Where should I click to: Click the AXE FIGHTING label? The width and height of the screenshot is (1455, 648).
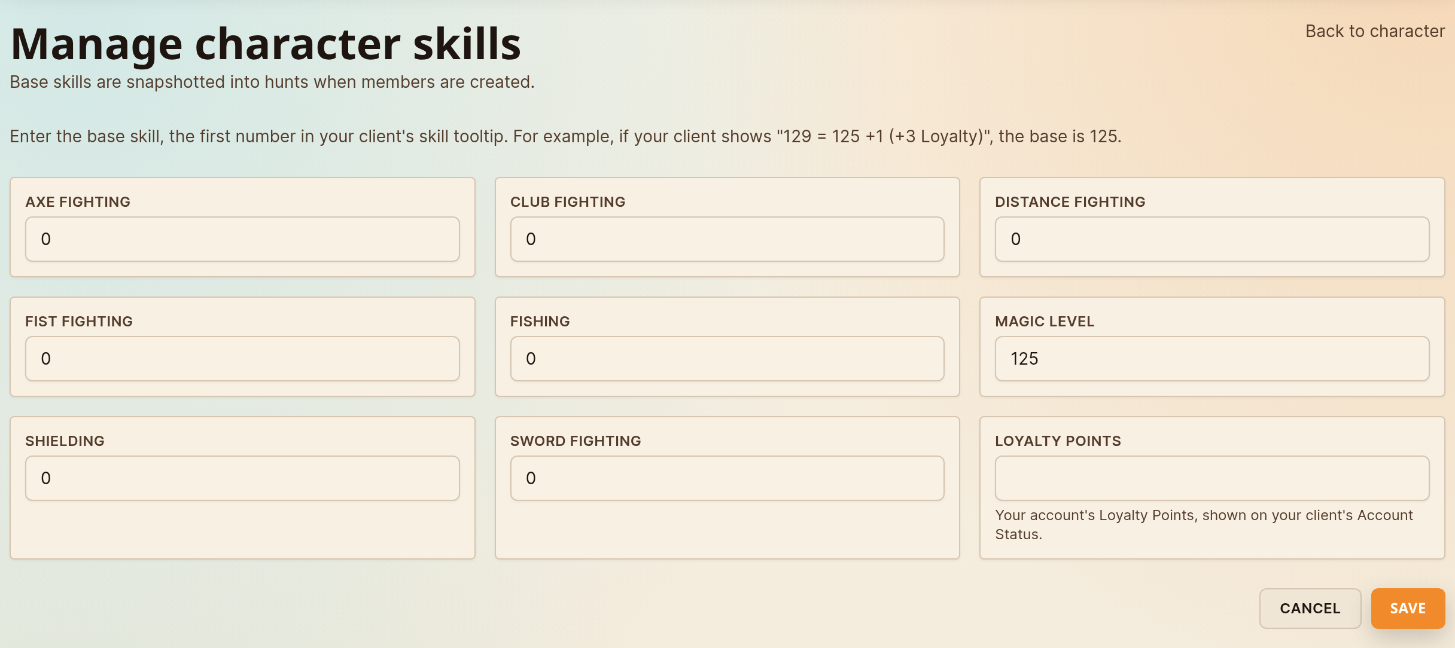[78, 202]
